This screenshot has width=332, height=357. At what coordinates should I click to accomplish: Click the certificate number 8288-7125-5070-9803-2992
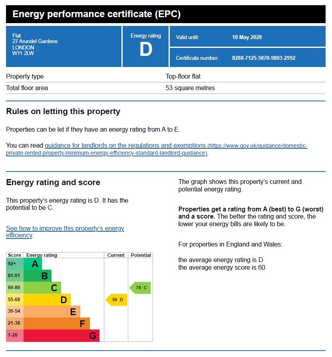[264, 58]
